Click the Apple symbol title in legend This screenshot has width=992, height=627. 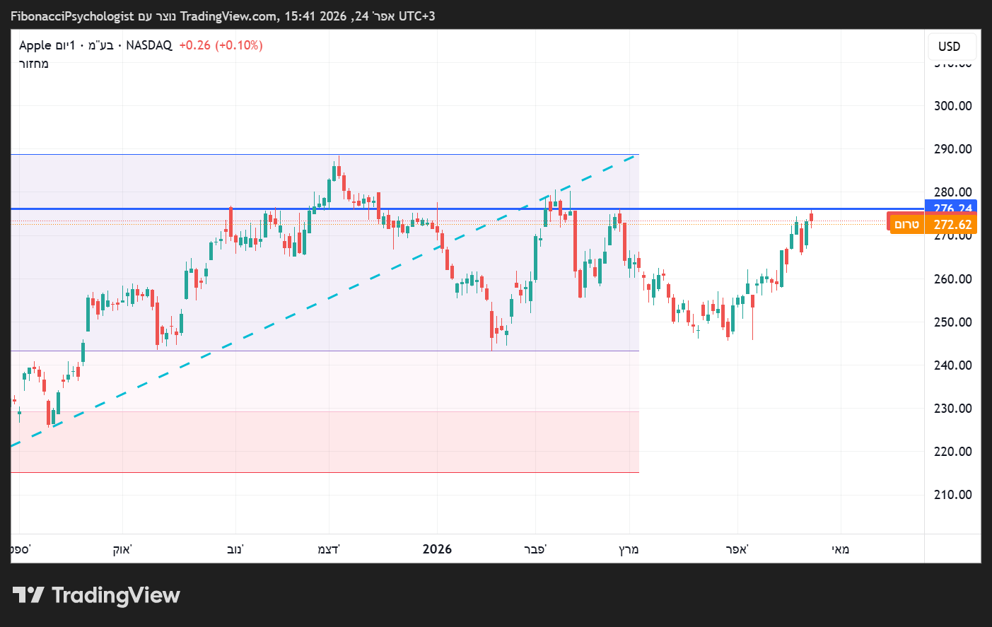(35, 45)
